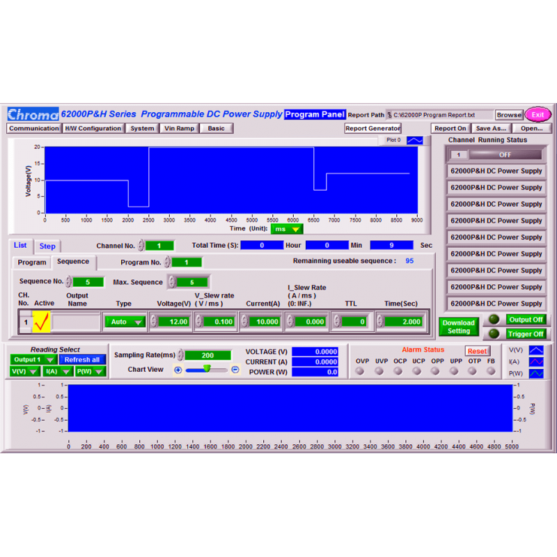Open the I(A) reading dropdown
This screenshot has width=557, height=557.
click(57, 372)
